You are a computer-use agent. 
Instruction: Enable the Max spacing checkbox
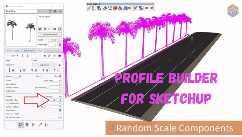pyautogui.click(x=41, y=76)
